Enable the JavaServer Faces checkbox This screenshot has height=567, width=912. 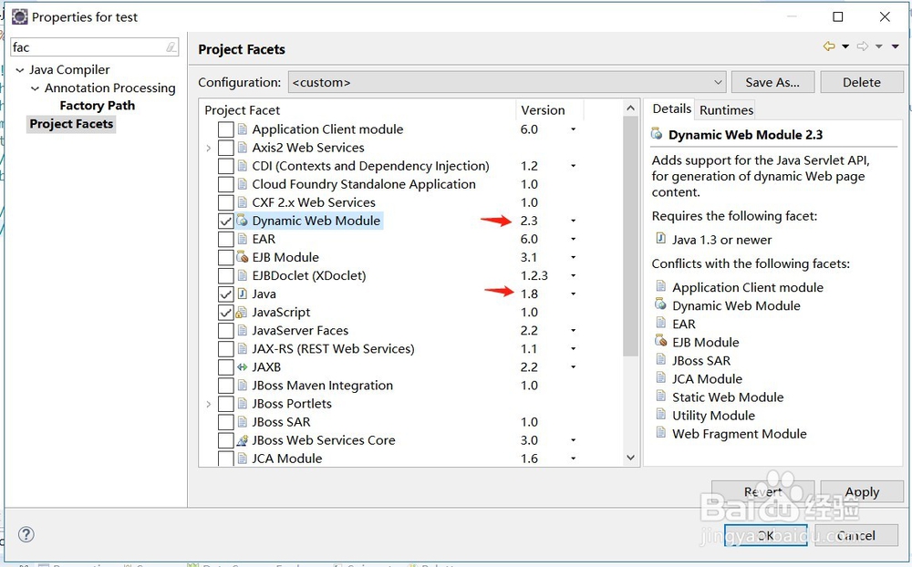click(226, 331)
